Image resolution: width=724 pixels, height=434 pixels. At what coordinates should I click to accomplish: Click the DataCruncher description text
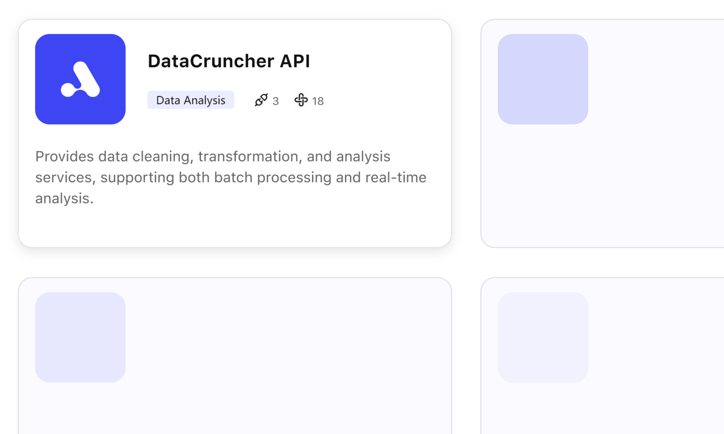click(230, 177)
